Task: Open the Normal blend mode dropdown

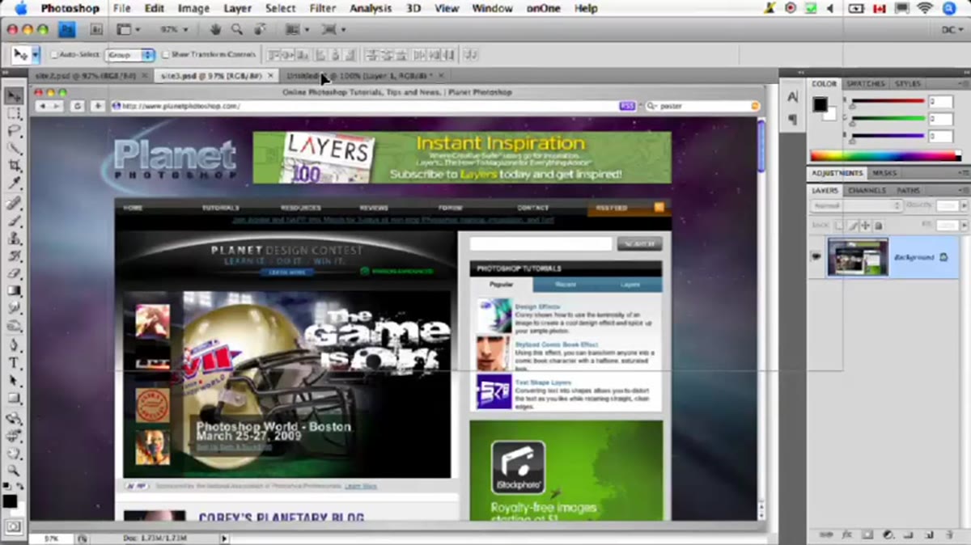Action: pyautogui.click(x=856, y=206)
